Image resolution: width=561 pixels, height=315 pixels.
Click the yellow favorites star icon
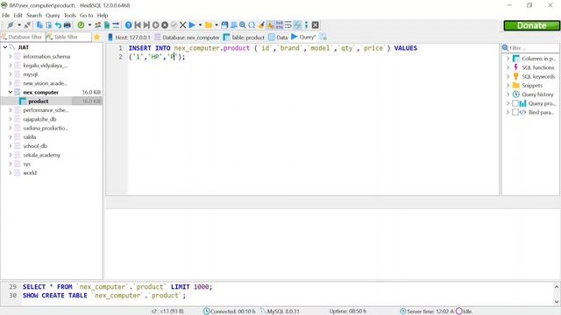pos(96,37)
